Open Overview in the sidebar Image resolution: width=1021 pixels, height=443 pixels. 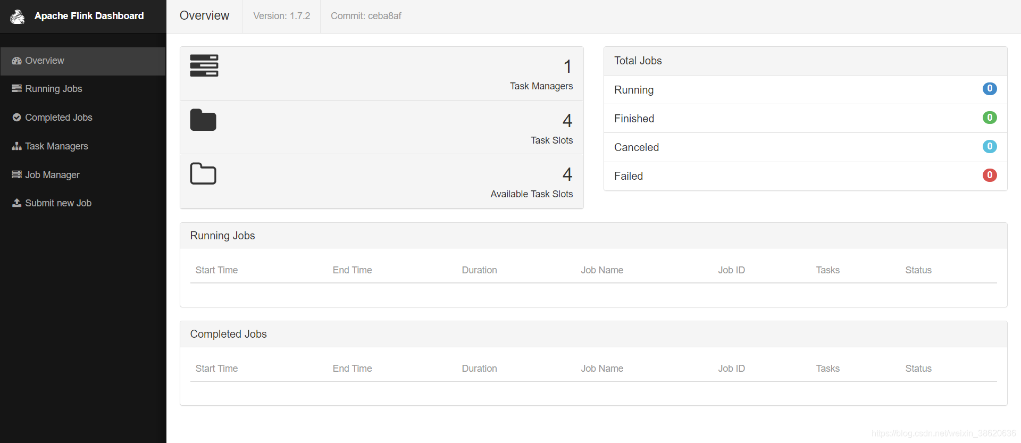(83, 61)
